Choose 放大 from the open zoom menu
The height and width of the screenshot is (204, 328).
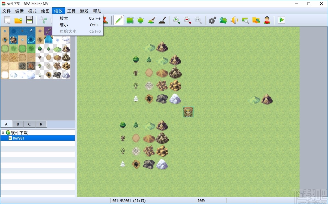click(63, 18)
